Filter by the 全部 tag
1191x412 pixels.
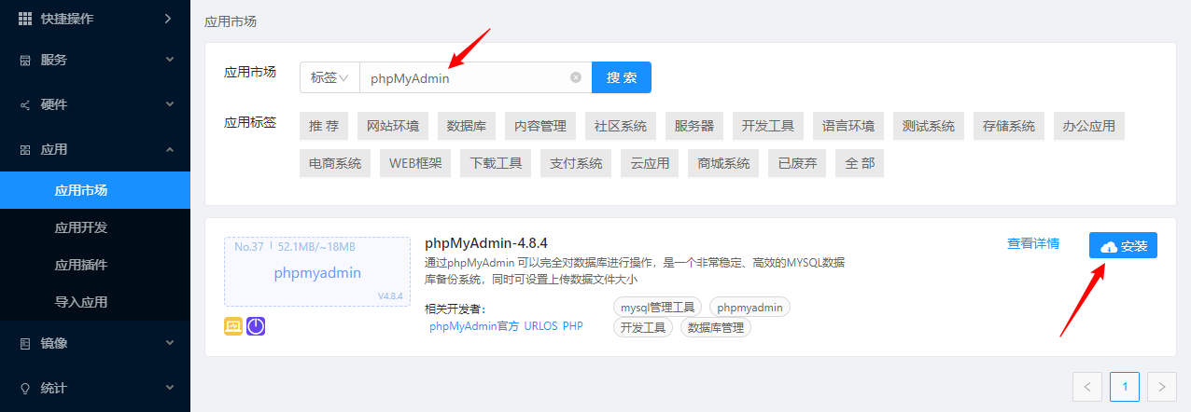pos(860,163)
